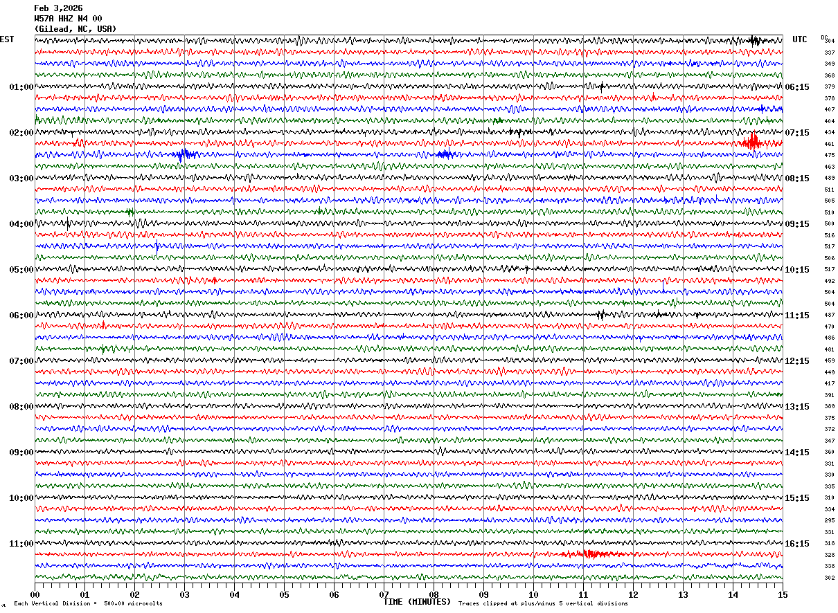Image resolution: width=838 pixels, height=613 pixels.
Task: Click the Each Vertical Division 500.00 microvolts note
Action: pos(88,603)
